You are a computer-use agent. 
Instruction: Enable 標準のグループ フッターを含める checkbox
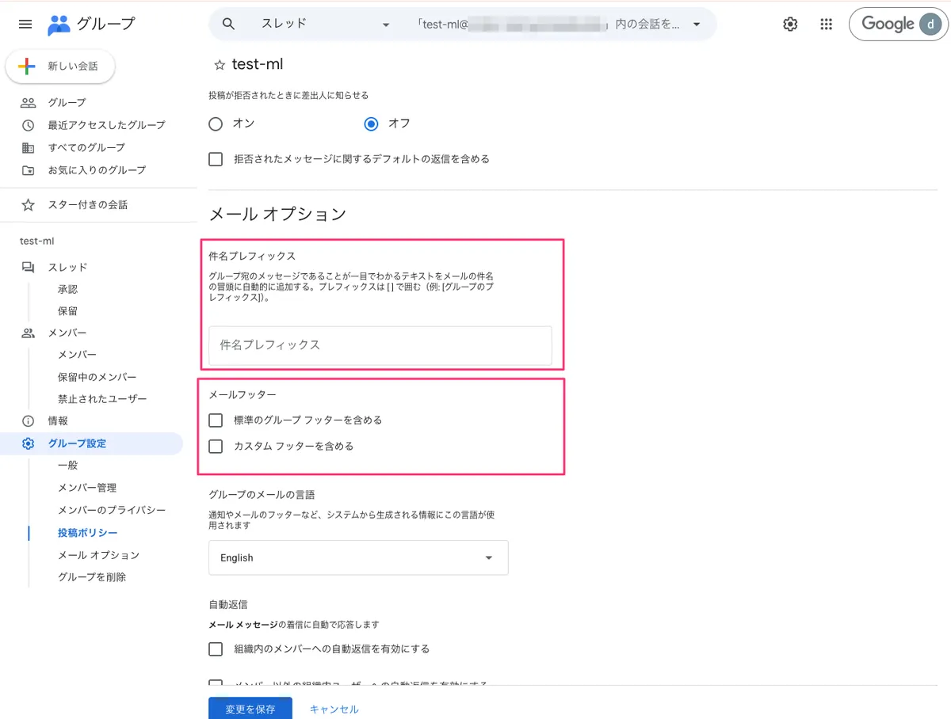pyautogui.click(x=216, y=420)
